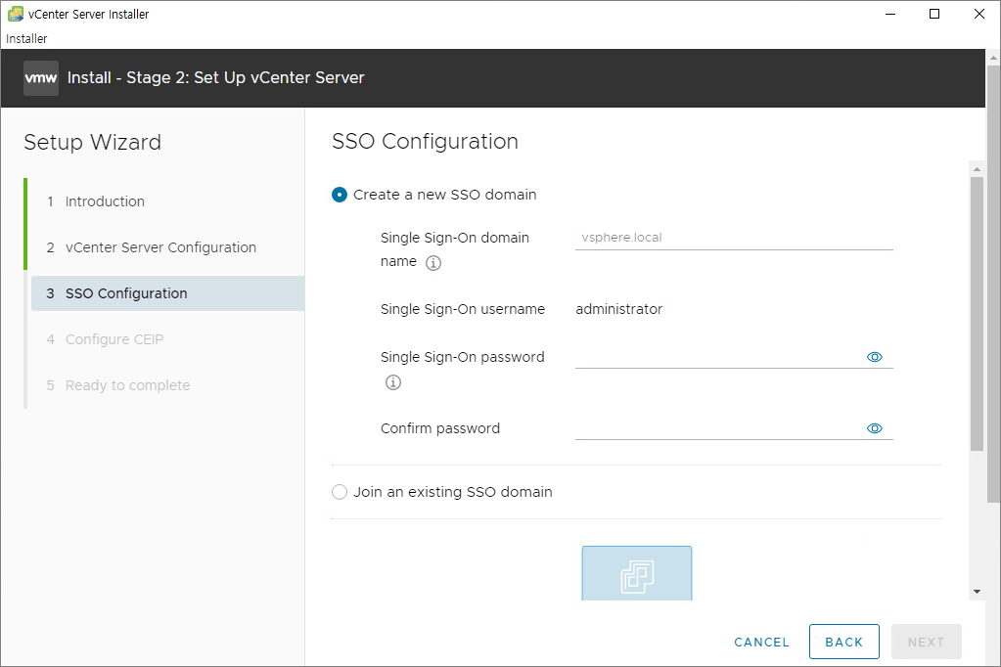The height and width of the screenshot is (667, 1001).
Task: Click info icon next to domain name
Action: tap(433, 263)
